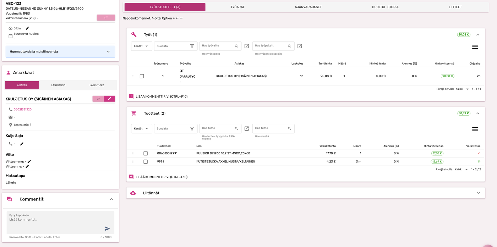
Task: Click the 17,70 € row total badge
Action: pos(437,153)
